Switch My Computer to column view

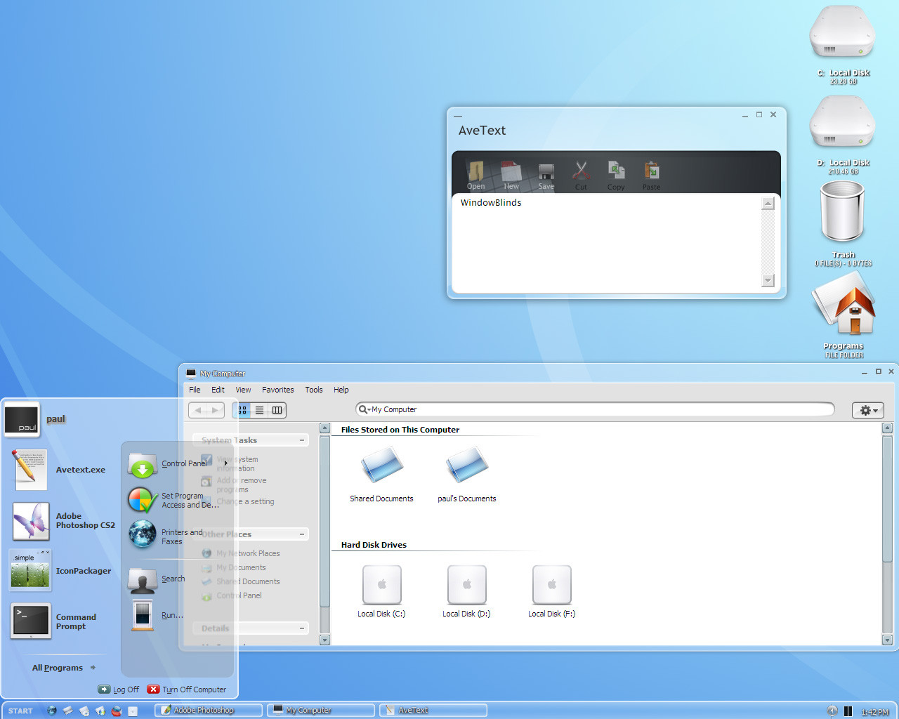277,410
